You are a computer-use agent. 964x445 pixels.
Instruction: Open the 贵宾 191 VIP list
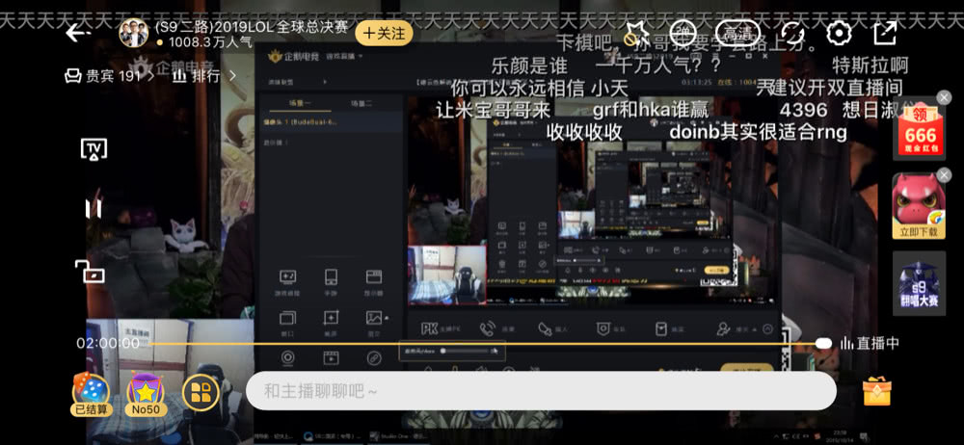110,76
